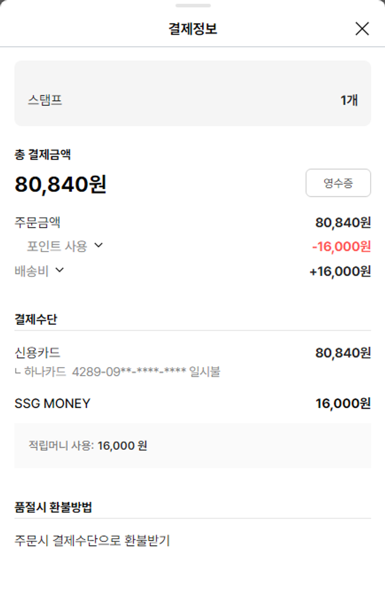Viewport: 385px width, 602px height.
Task: Click the red -16,000원 point discount
Action: click(x=341, y=247)
